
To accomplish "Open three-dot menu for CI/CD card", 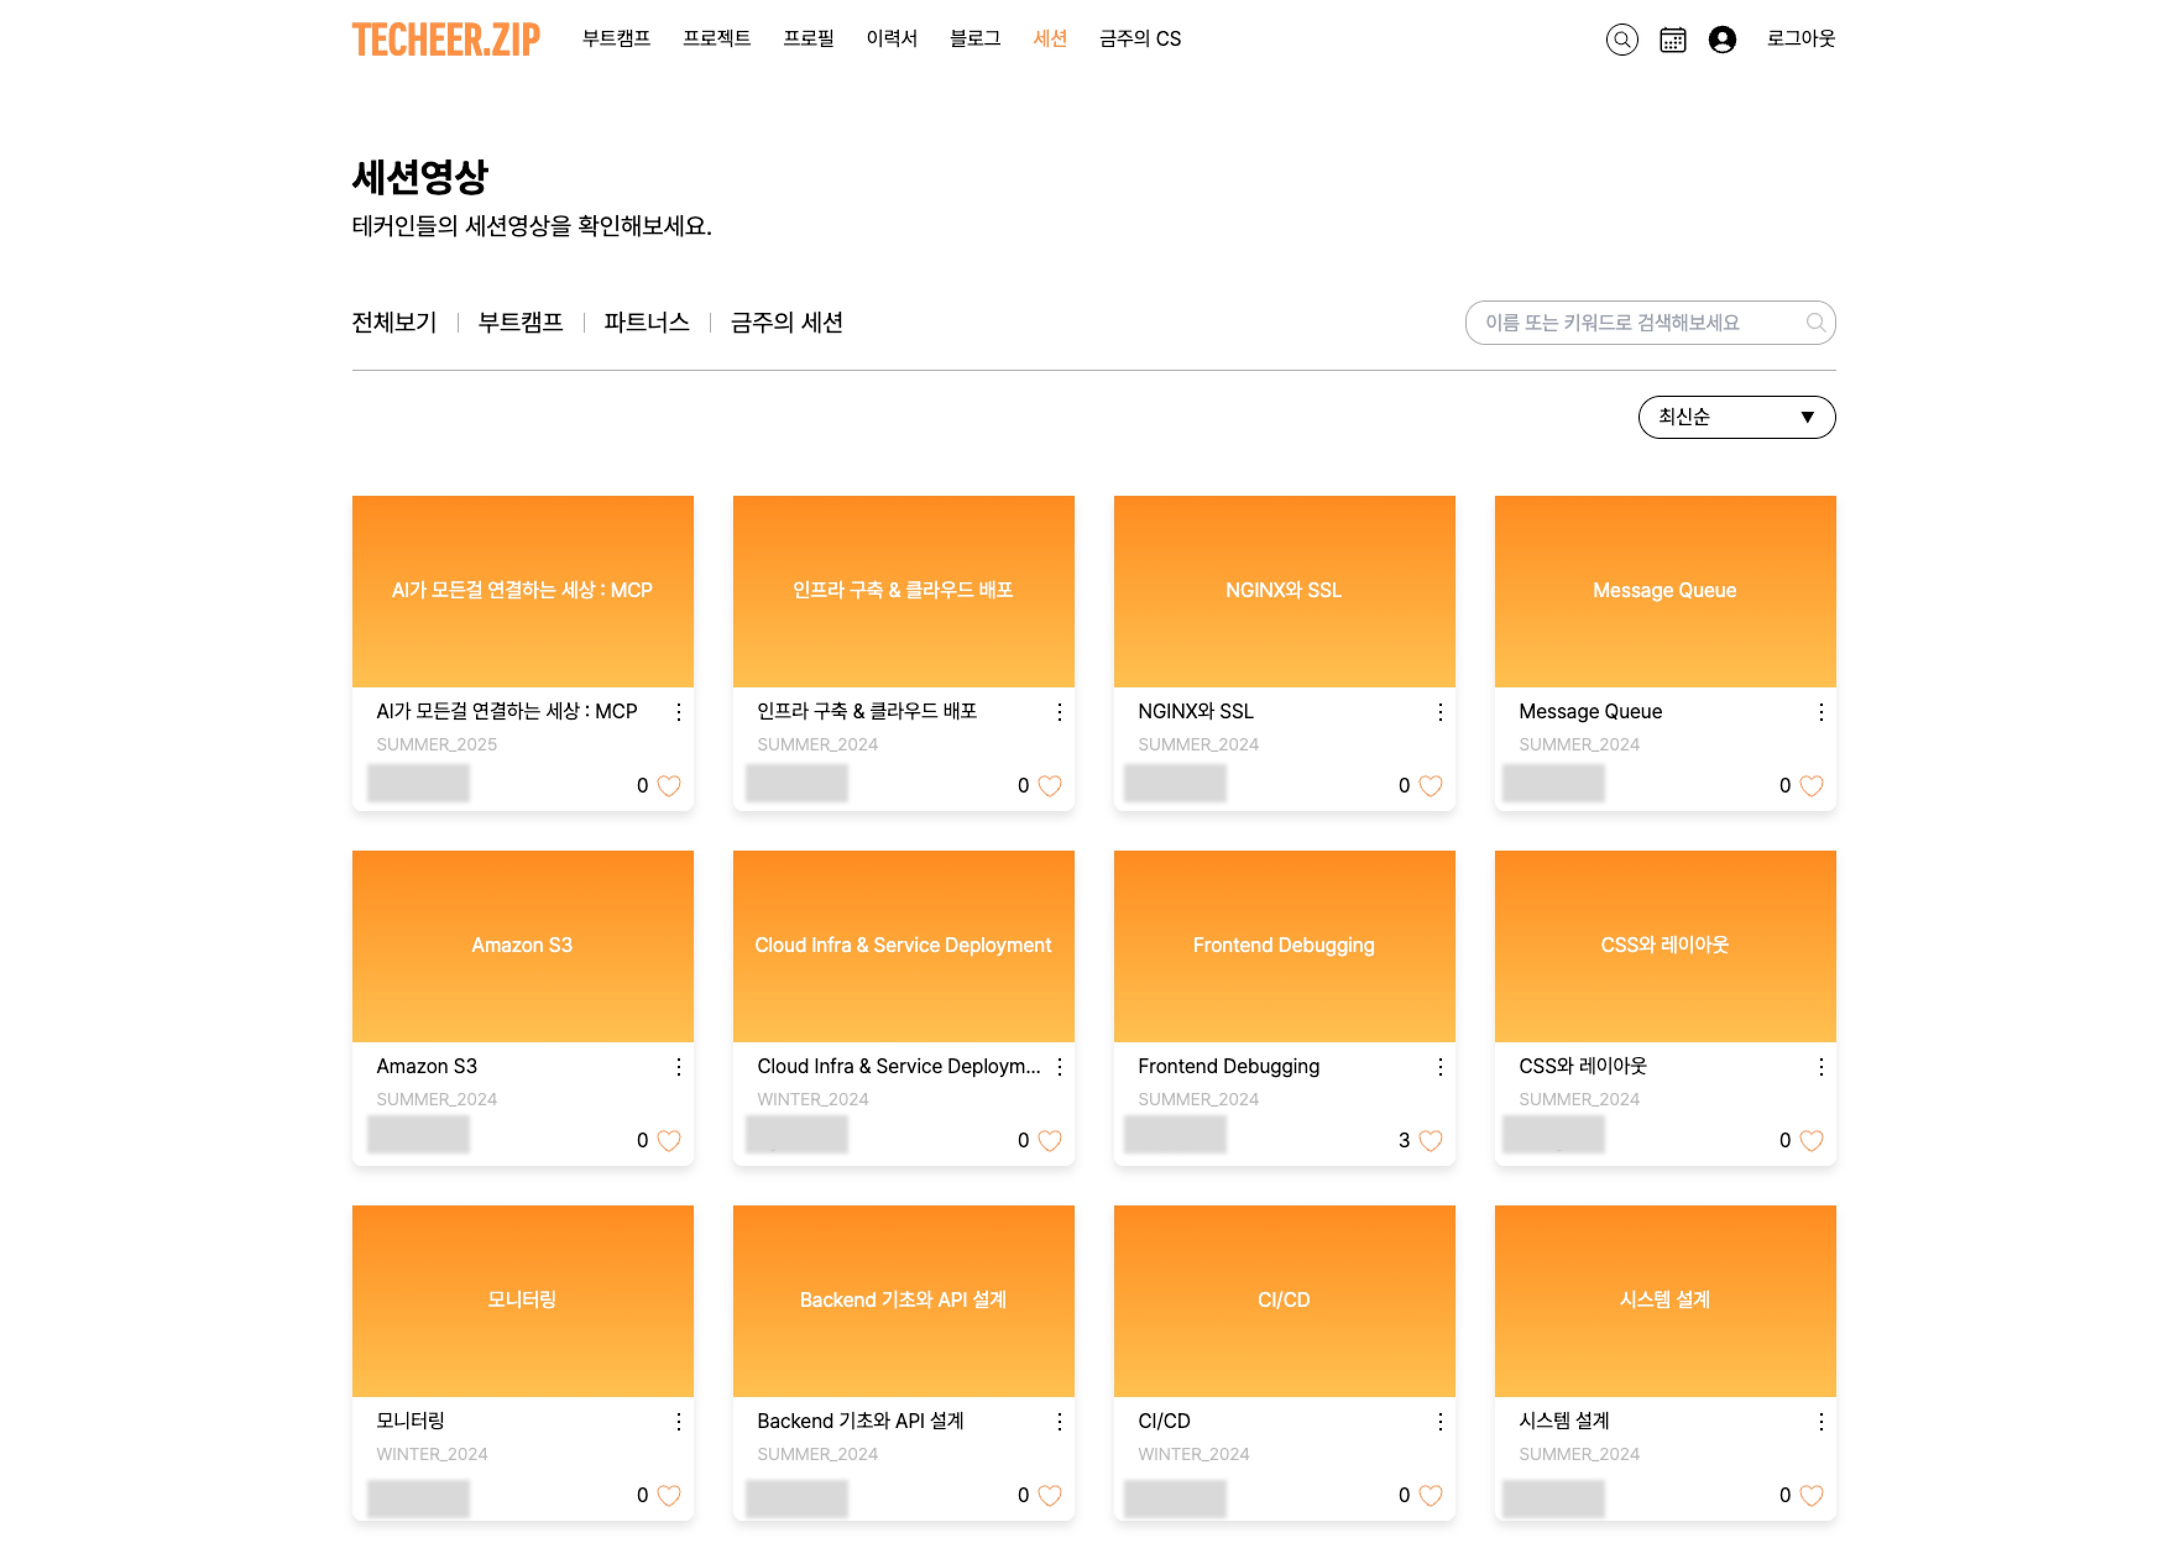I will (x=1439, y=1421).
